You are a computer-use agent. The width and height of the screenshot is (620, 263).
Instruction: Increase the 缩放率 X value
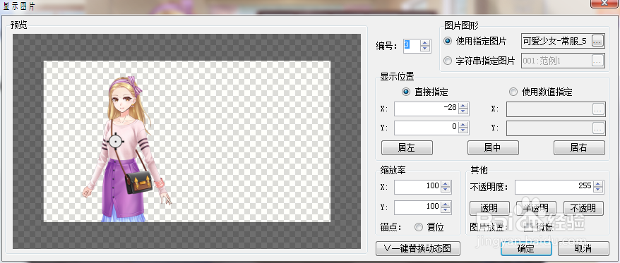pyautogui.click(x=446, y=183)
